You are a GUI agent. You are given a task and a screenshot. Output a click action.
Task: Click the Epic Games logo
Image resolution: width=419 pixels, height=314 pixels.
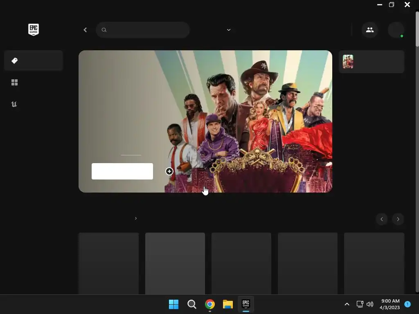pos(34,29)
